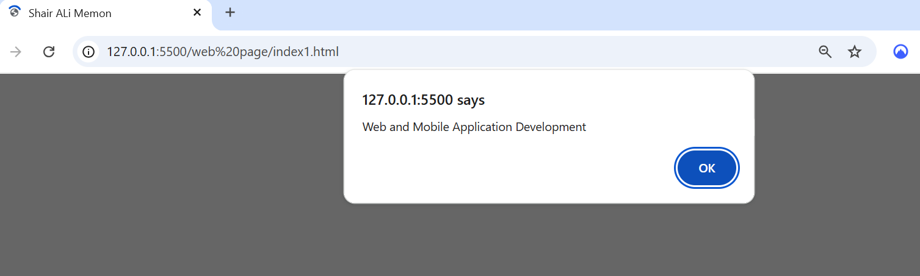Reload the current page

(x=49, y=52)
